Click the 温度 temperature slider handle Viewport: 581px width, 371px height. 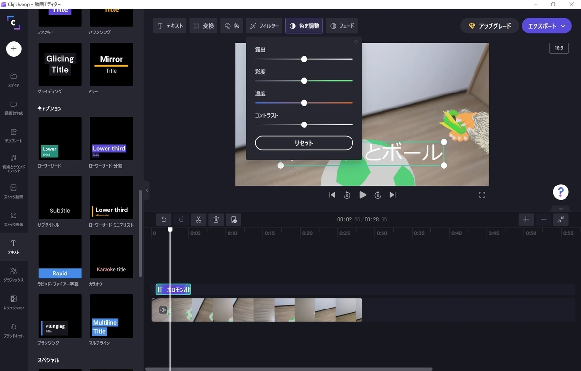click(x=304, y=103)
